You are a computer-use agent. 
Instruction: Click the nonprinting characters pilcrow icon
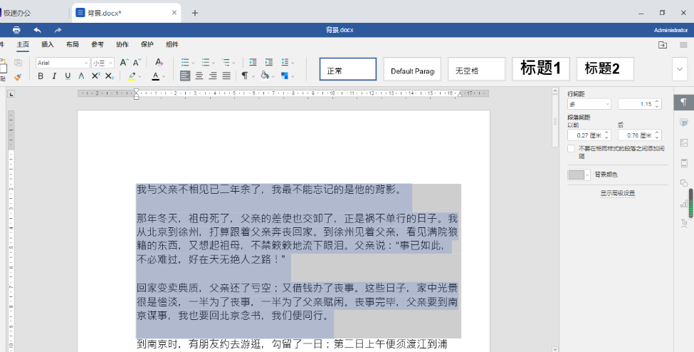[x=245, y=76]
